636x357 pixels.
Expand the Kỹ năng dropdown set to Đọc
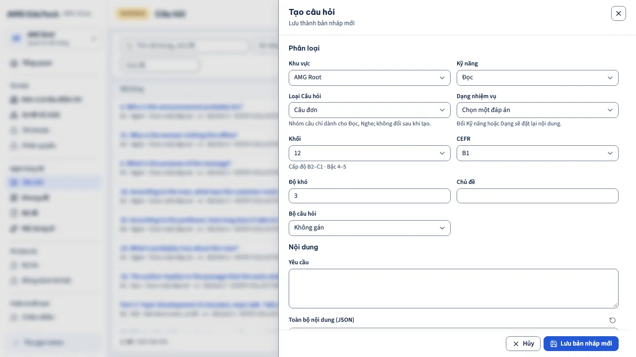(537, 77)
